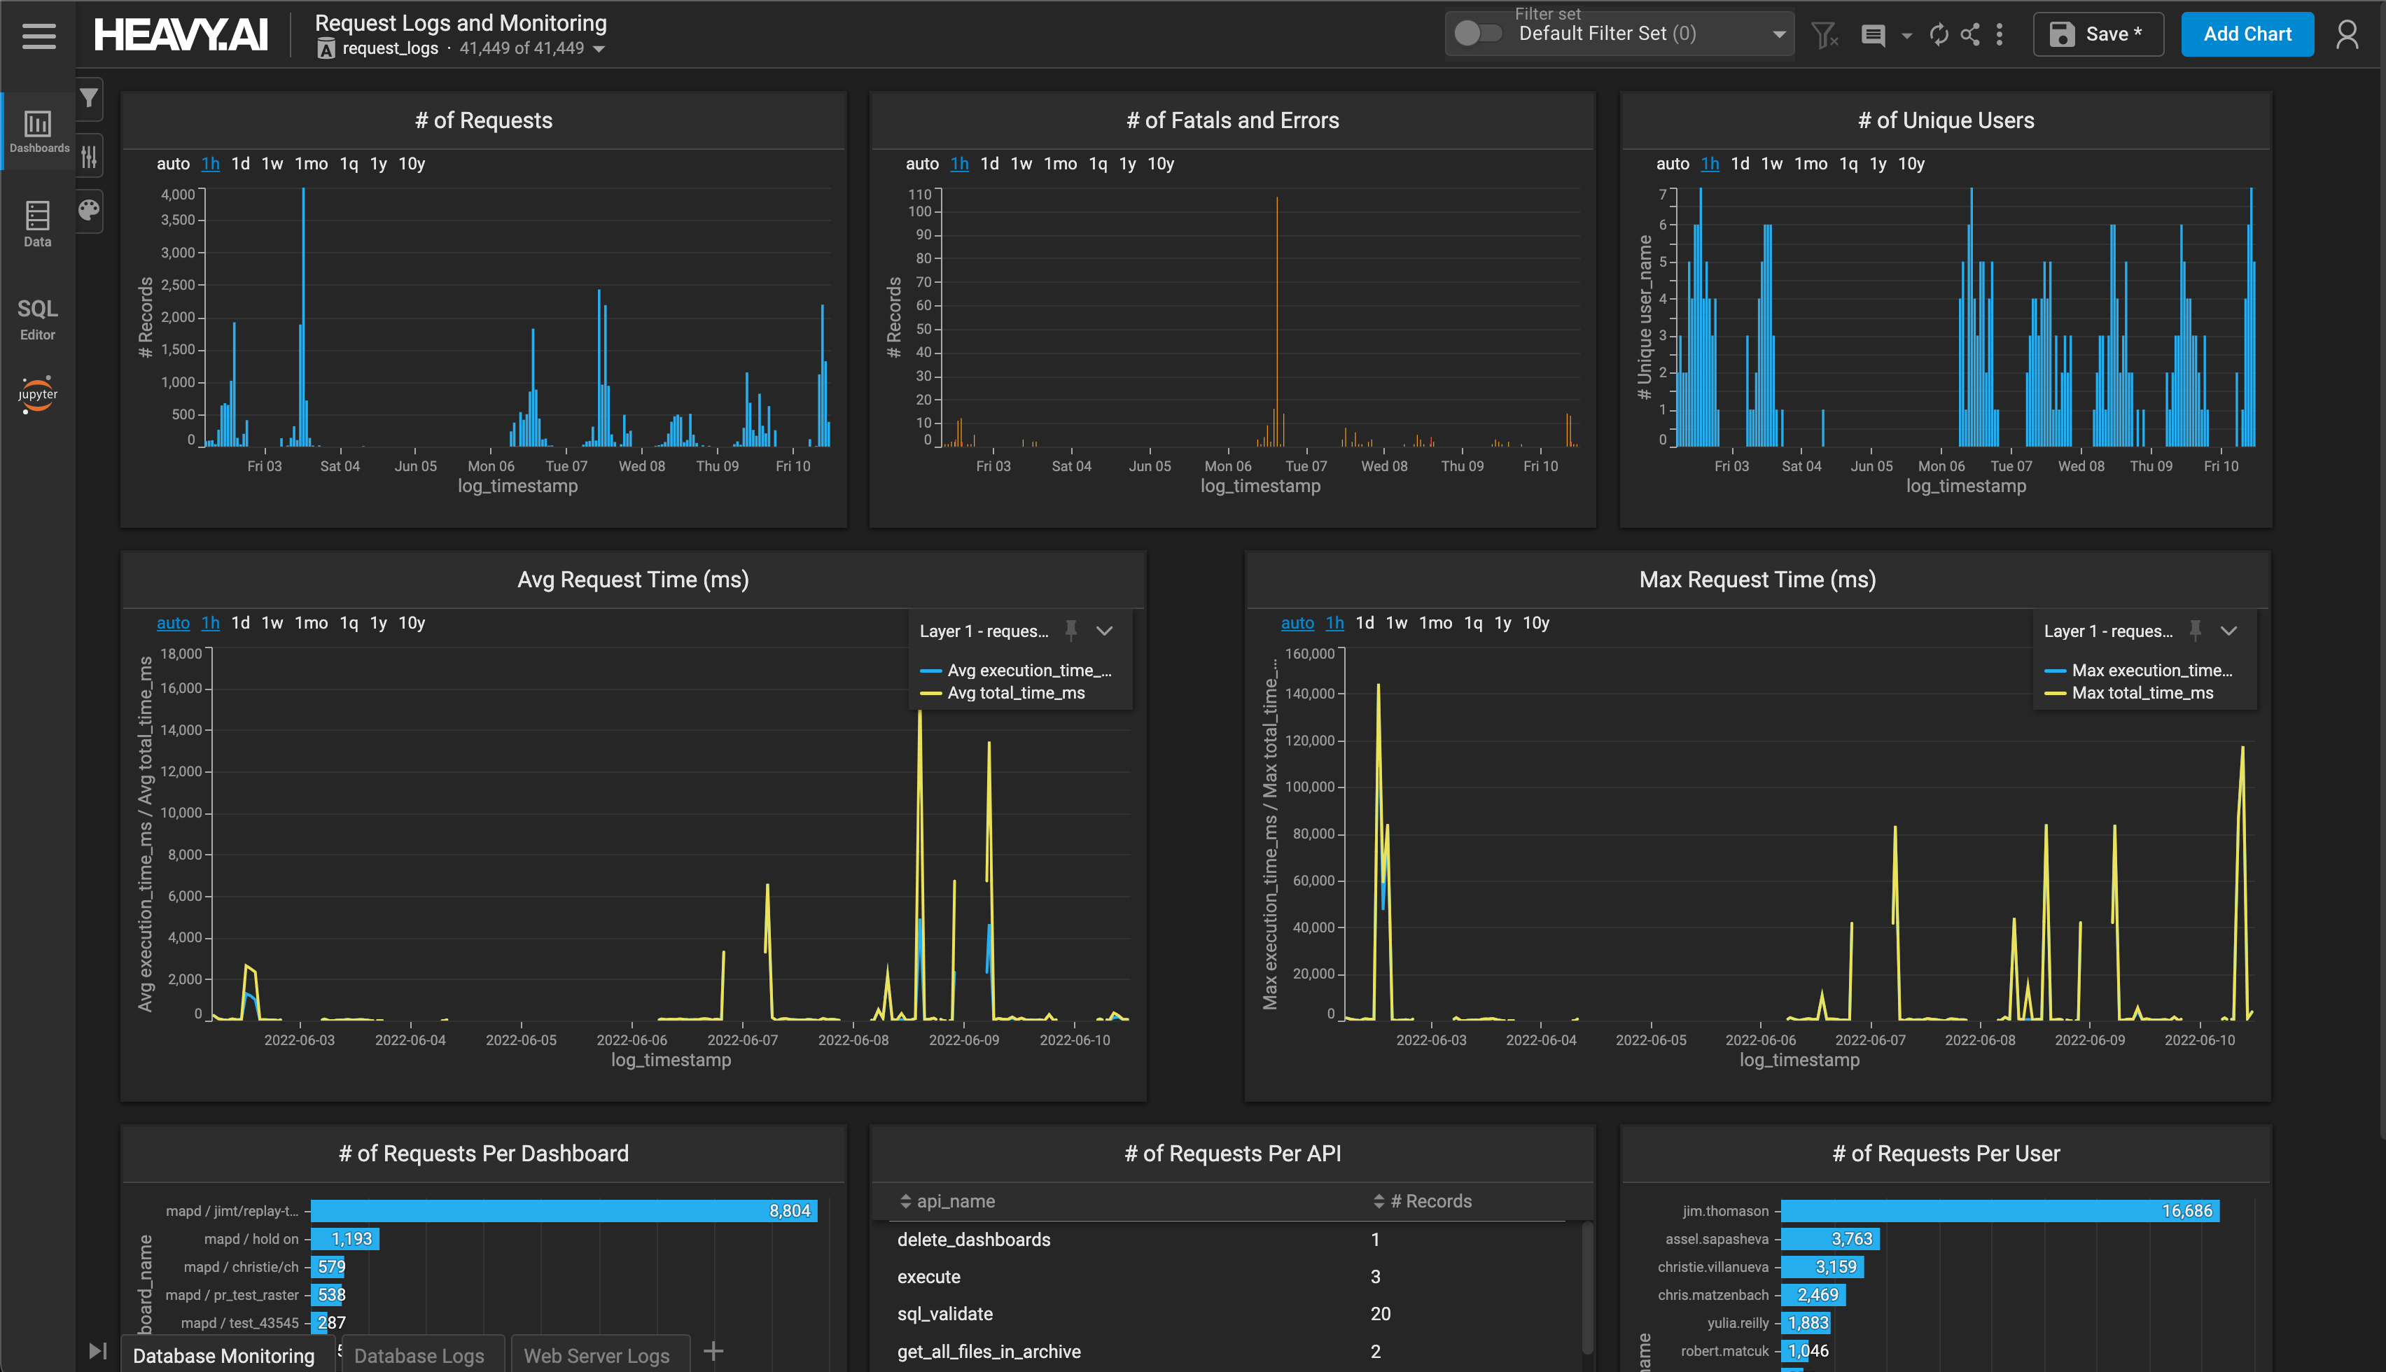Click the Save button
The height and width of the screenshot is (1372, 2386).
click(x=2098, y=34)
